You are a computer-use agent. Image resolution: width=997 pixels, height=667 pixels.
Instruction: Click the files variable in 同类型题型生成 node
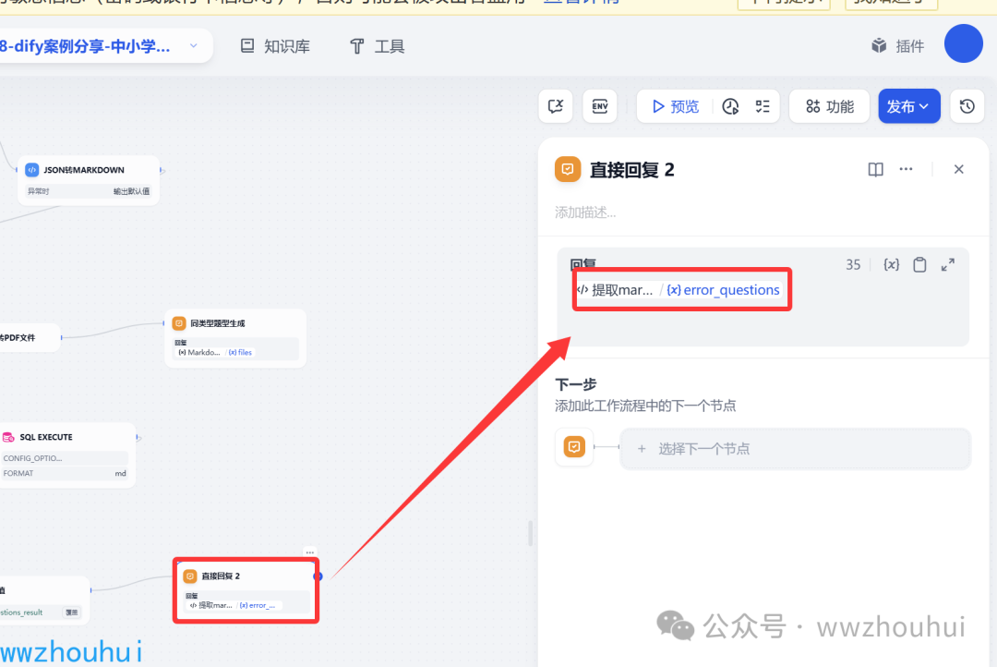tap(240, 353)
